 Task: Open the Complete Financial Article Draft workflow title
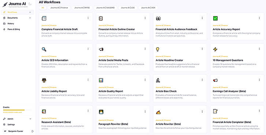(x=60, y=29)
